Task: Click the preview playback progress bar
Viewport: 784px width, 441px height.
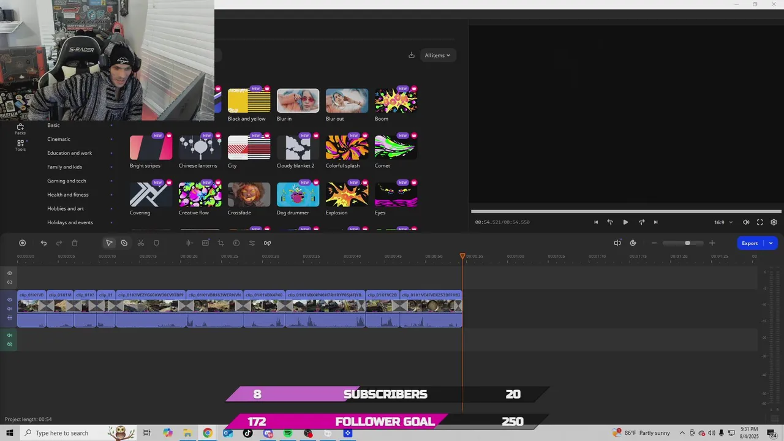Action: pyautogui.click(x=626, y=212)
